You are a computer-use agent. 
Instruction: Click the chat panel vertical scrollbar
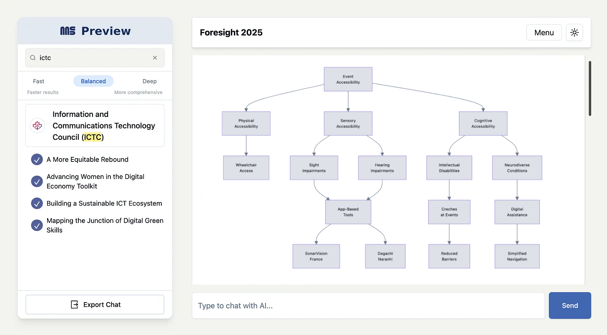[x=590, y=89]
